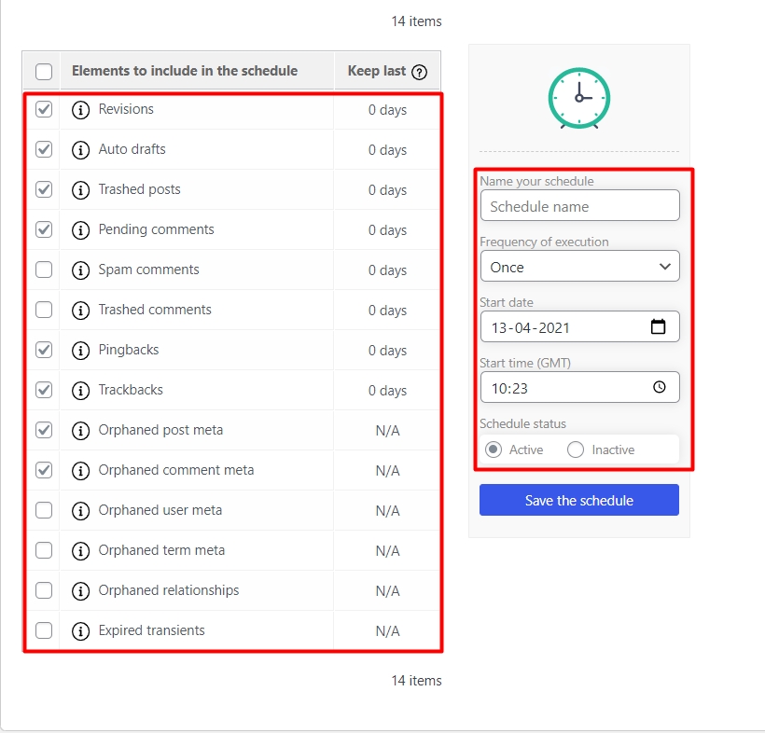Viewport: 765px width, 733px height.
Task: Click the Elements to include column header
Action: point(185,71)
